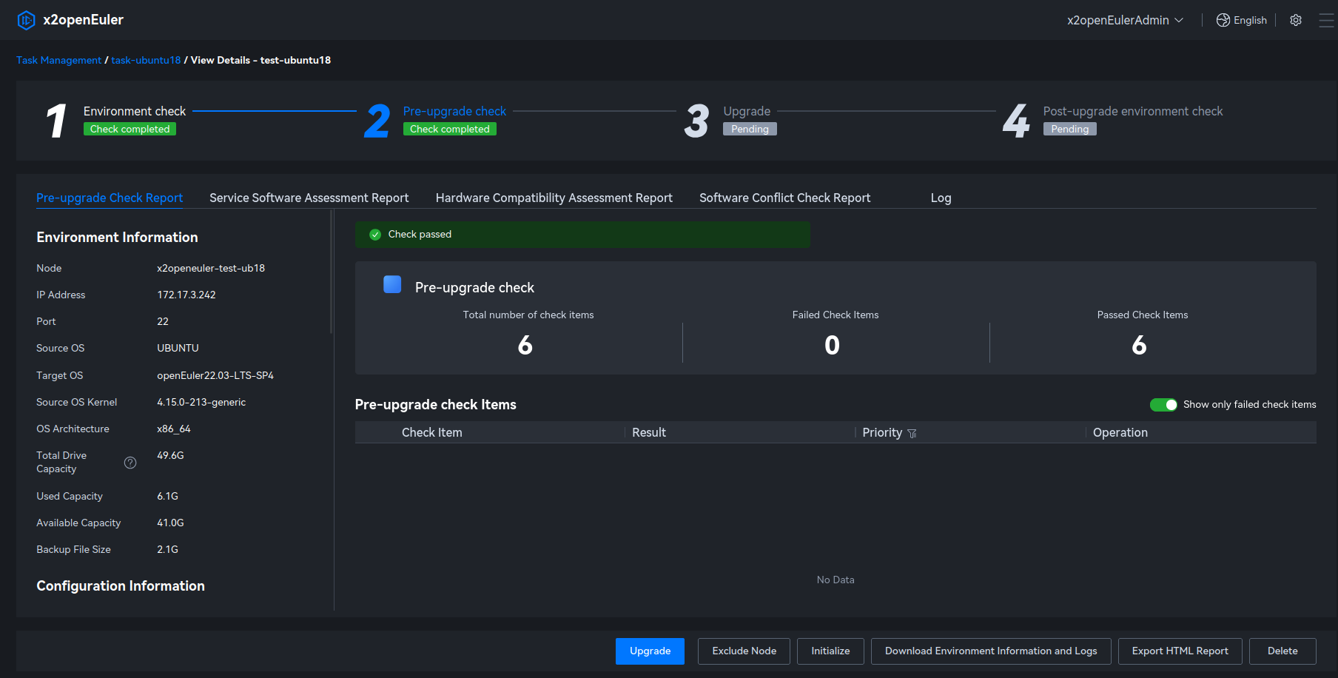1338x678 pixels.
Task: Click the blue Upgrade button
Action: point(650,651)
